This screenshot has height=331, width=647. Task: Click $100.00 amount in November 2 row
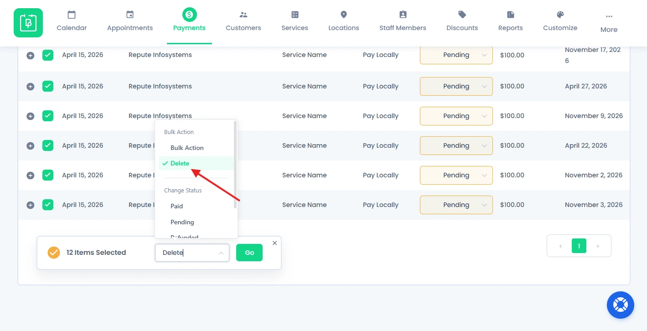pyautogui.click(x=512, y=175)
